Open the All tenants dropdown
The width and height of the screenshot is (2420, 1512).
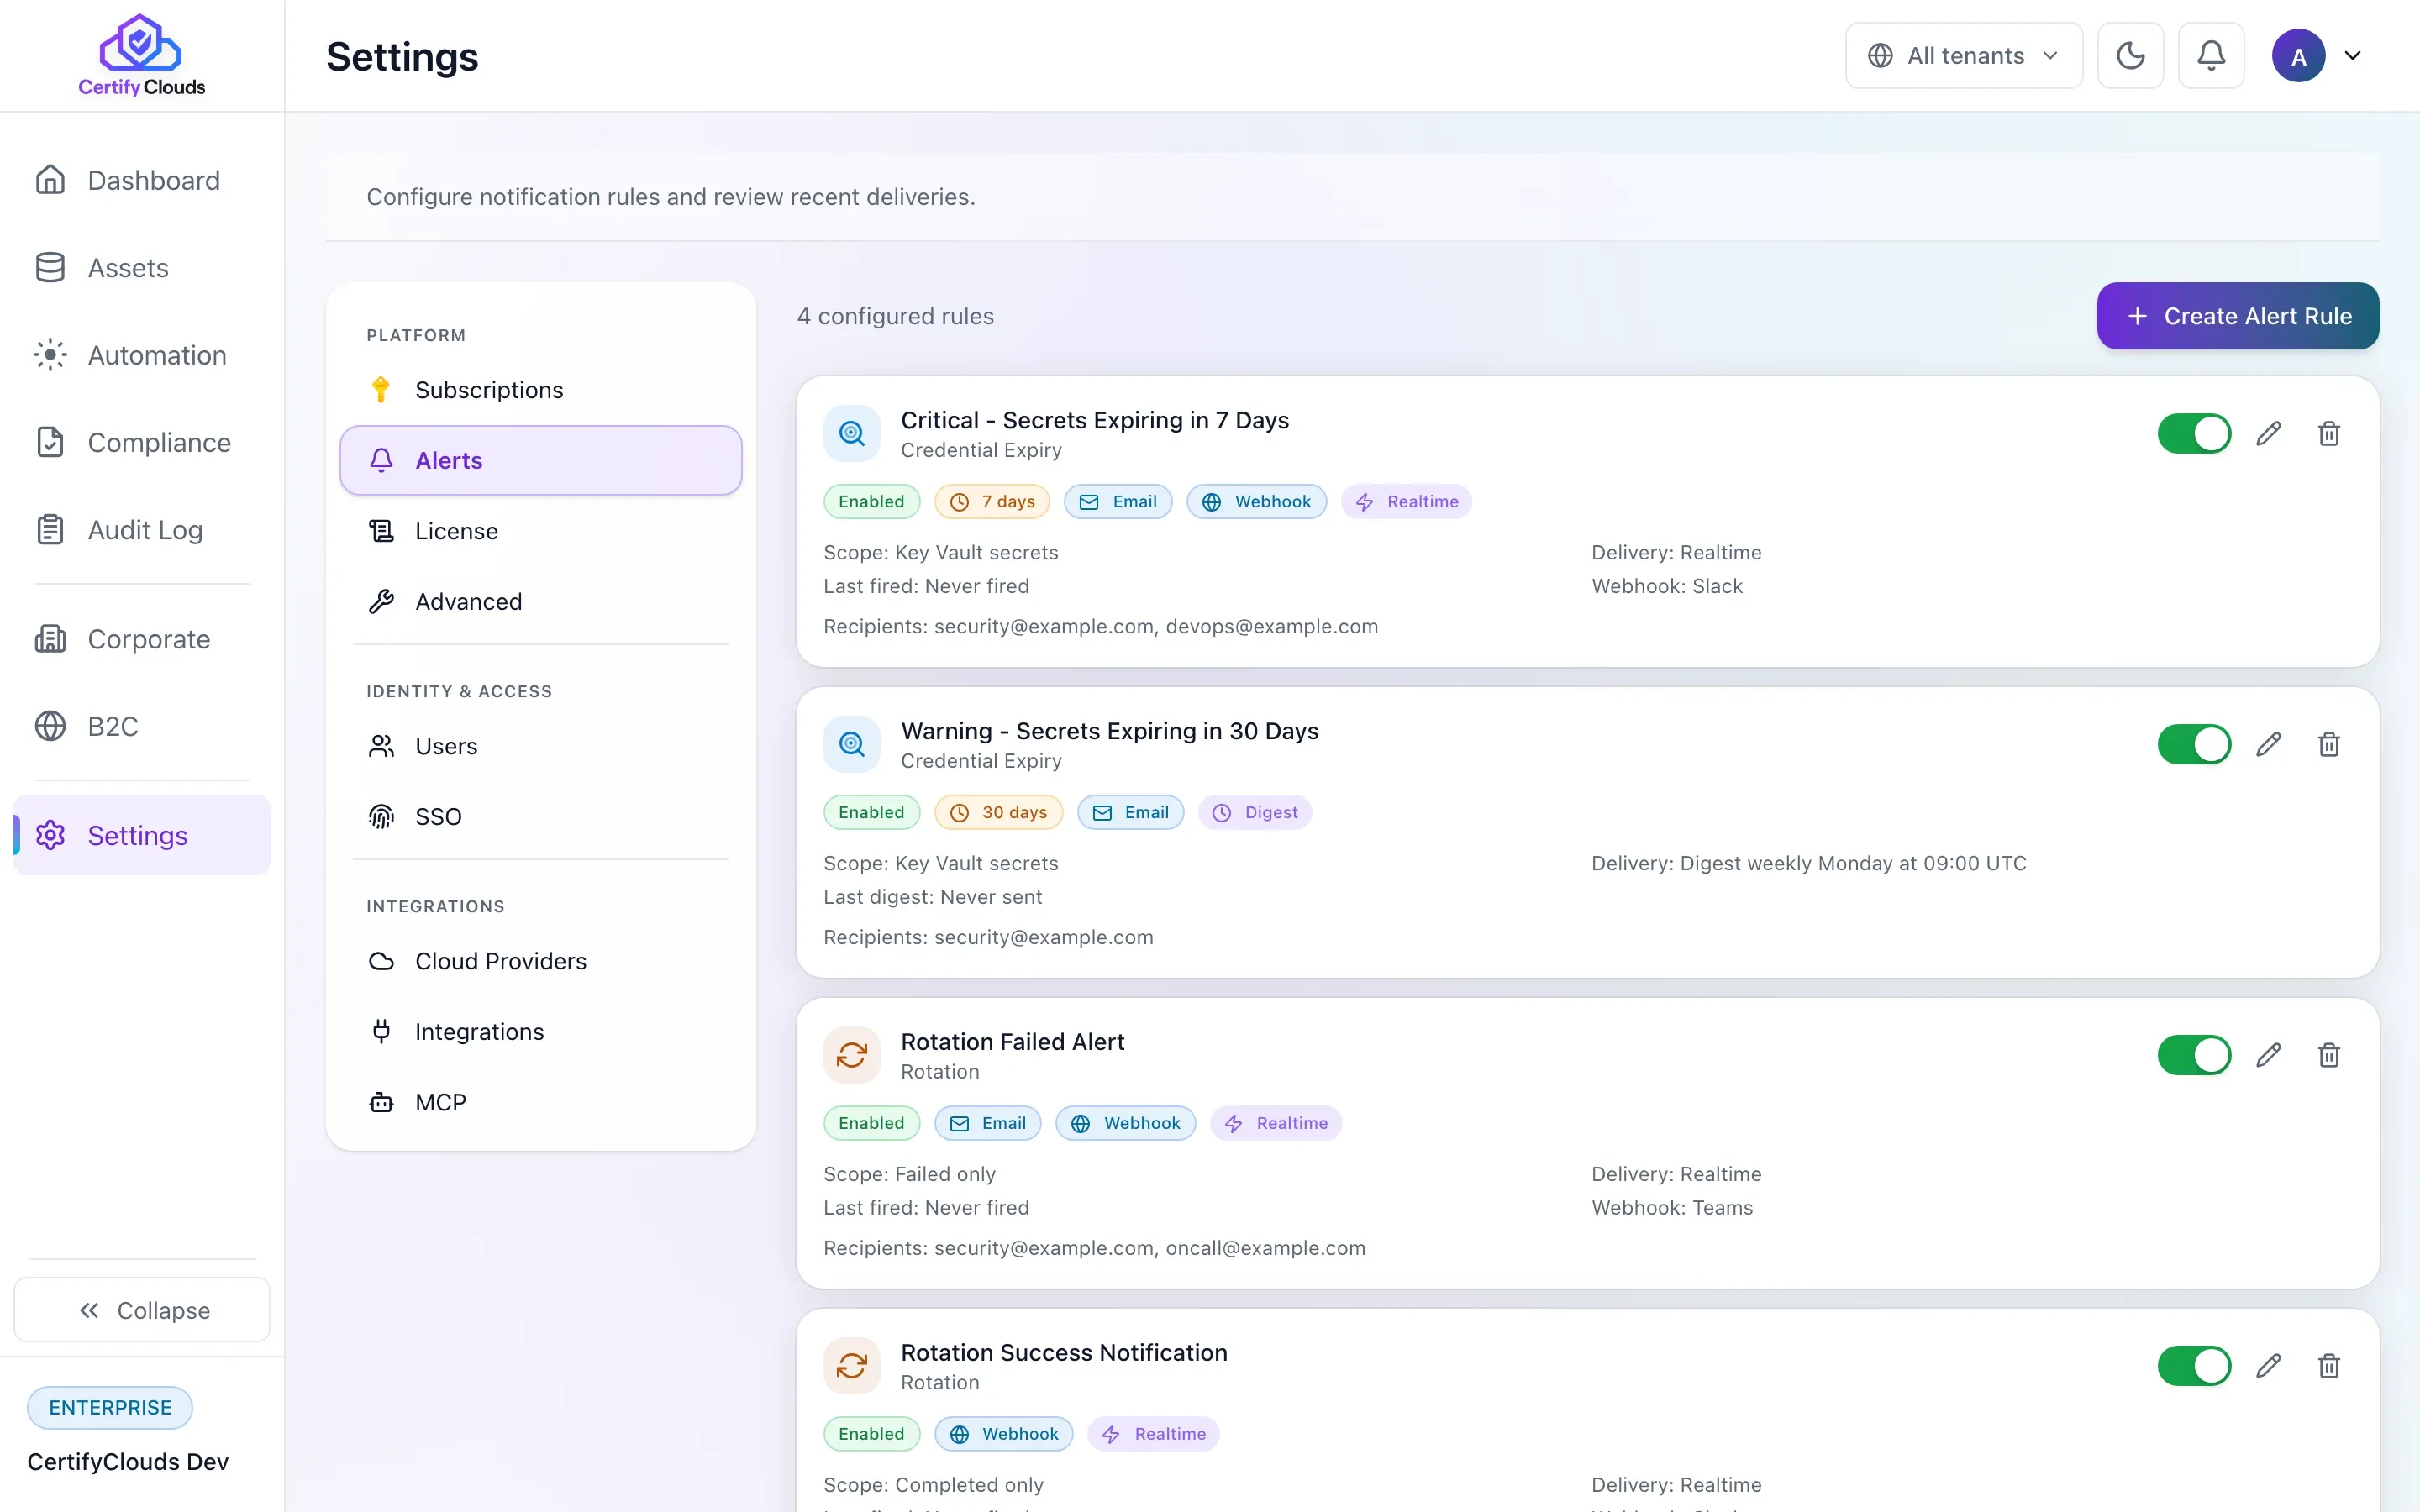[x=1963, y=56]
